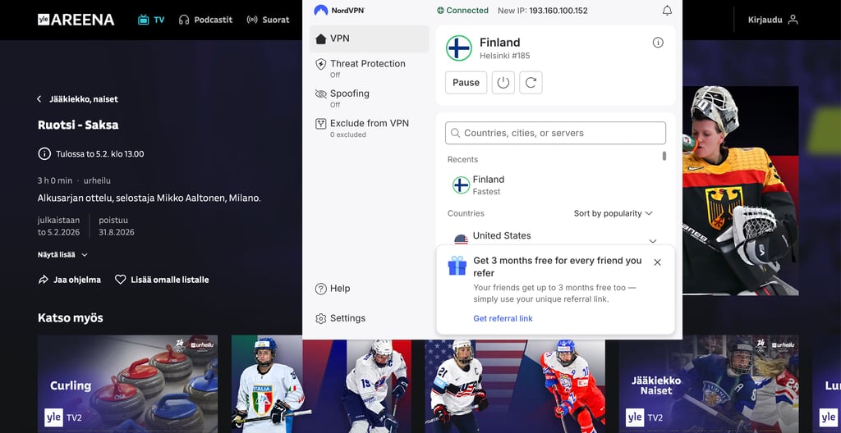841x433 pixels.
Task: Close the referral promotion banner
Action: 658,262
